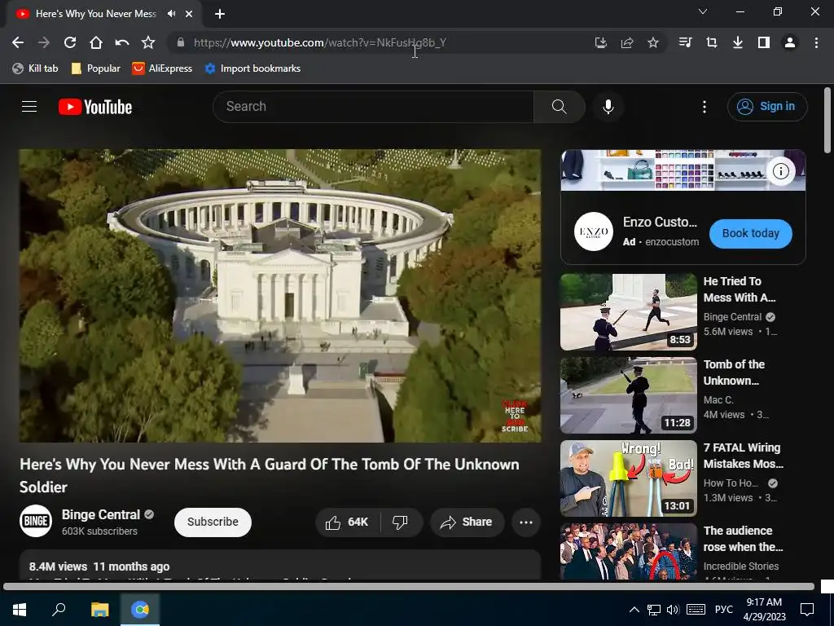Click the star icon left of address bar
The image size is (834, 626).
coord(148,42)
